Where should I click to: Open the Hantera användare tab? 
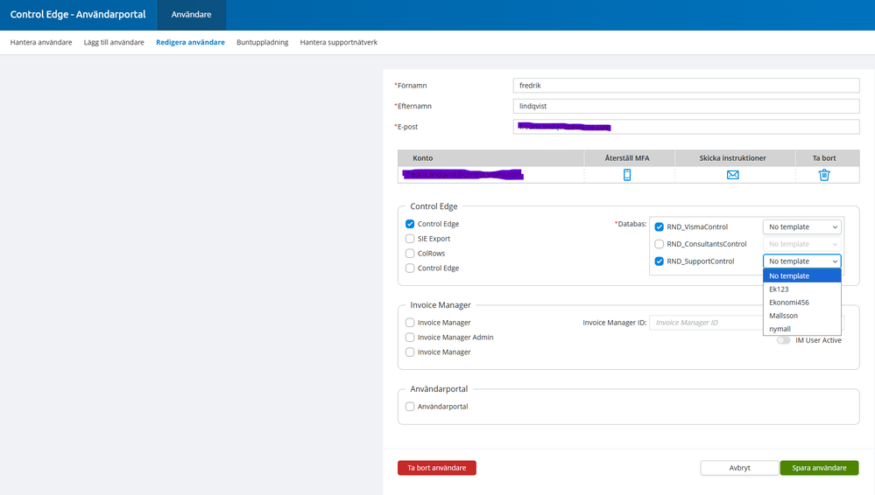pos(41,42)
